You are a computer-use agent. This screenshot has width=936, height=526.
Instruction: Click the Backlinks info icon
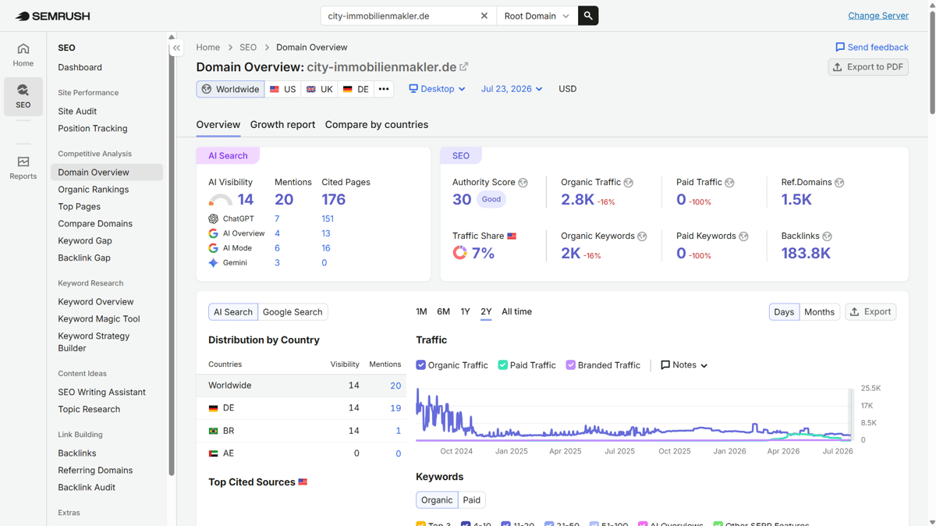(827, 236)
